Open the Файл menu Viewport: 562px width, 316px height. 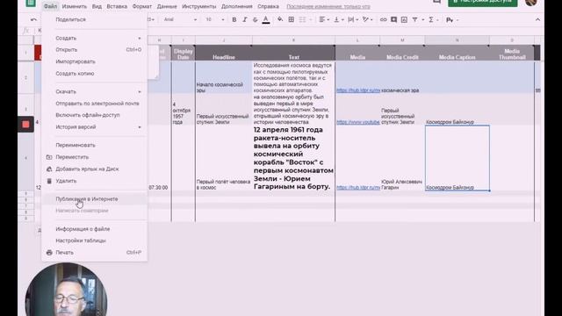click(x=50, y=6)
